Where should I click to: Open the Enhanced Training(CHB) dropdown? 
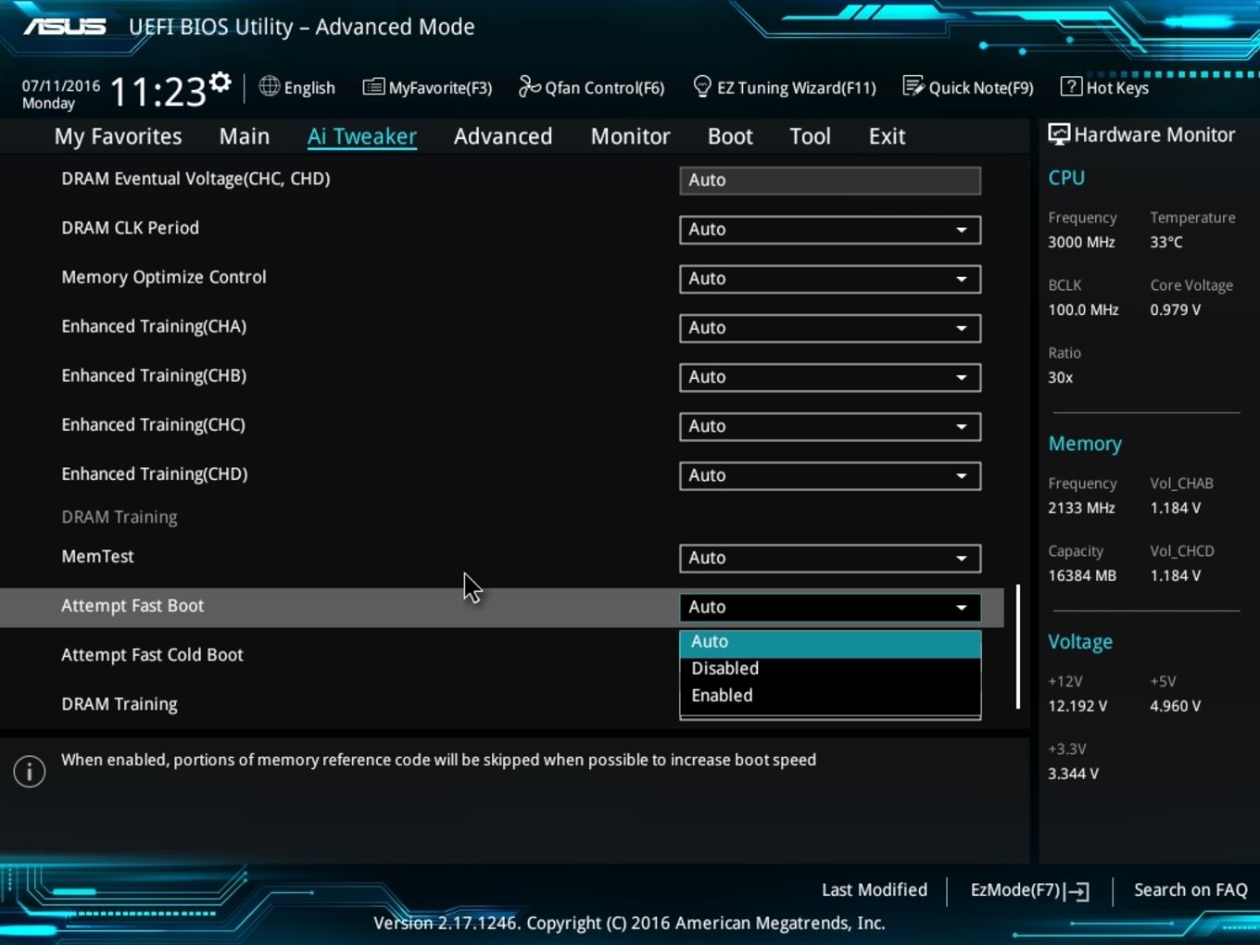click(x=830, y=377)
